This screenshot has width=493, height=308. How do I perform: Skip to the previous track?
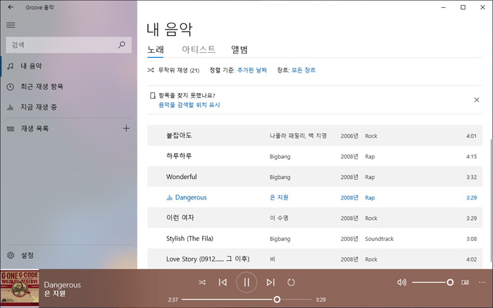pyautogui.click(x=223, y=283)
